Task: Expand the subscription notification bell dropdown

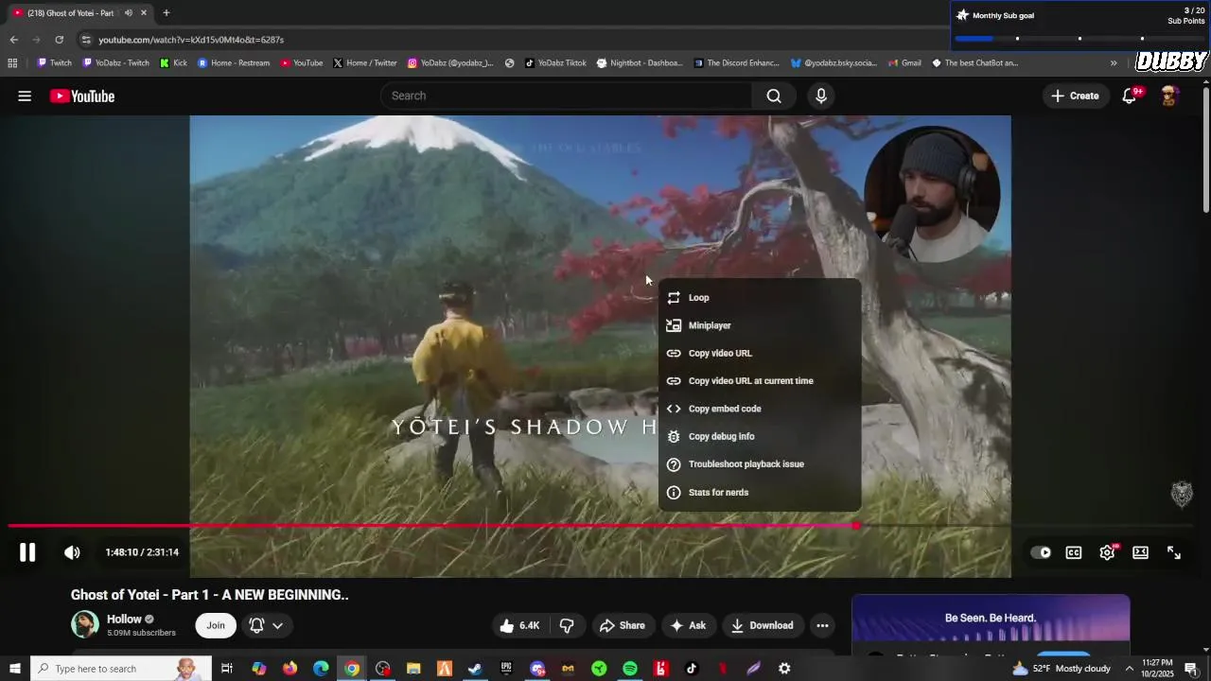Action: 266,625
